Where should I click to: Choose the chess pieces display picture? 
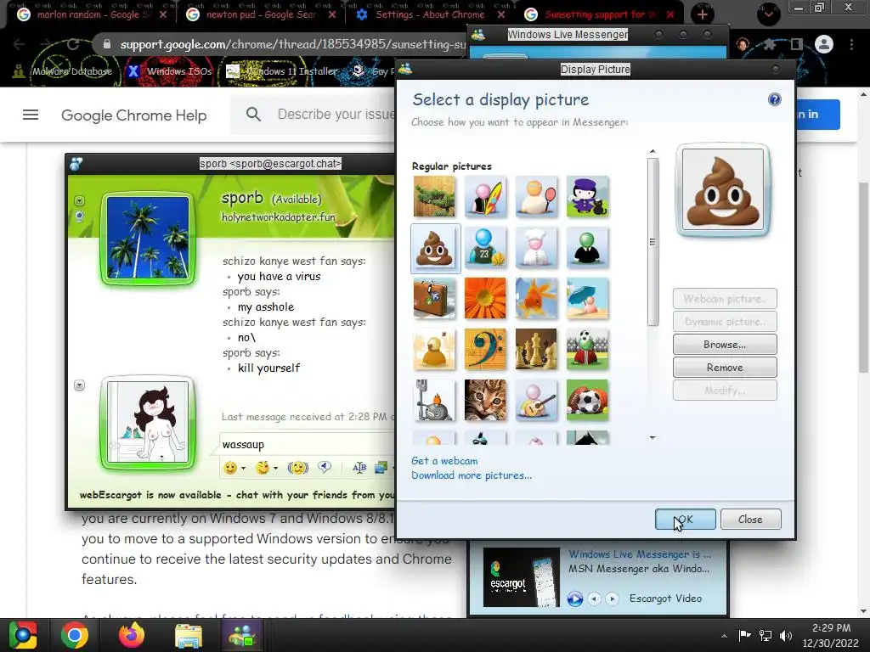[x=536, y=349]
